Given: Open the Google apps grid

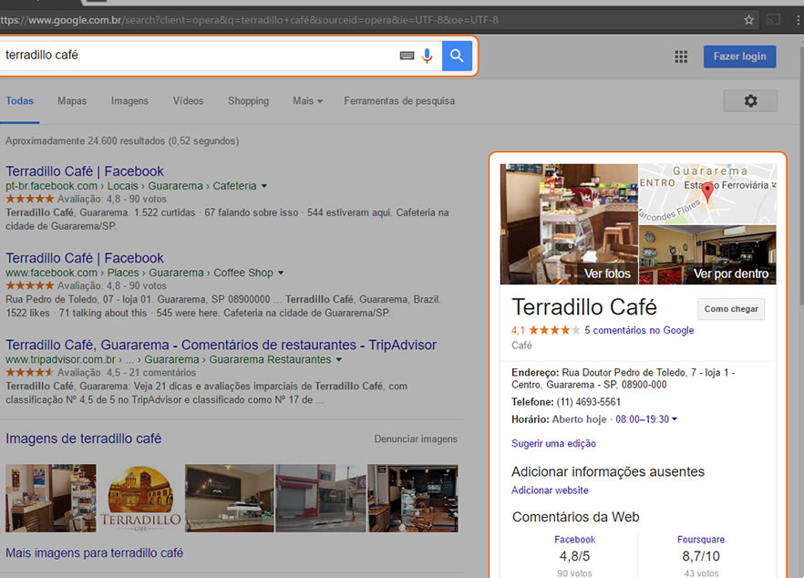Looking at the screenshot, I should (681, 57).
